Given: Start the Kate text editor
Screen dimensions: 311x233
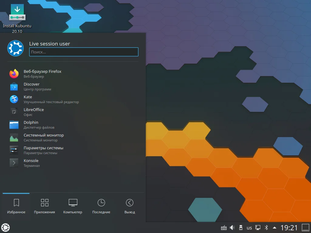Looking at the screenshot, I should pos(28,99).
